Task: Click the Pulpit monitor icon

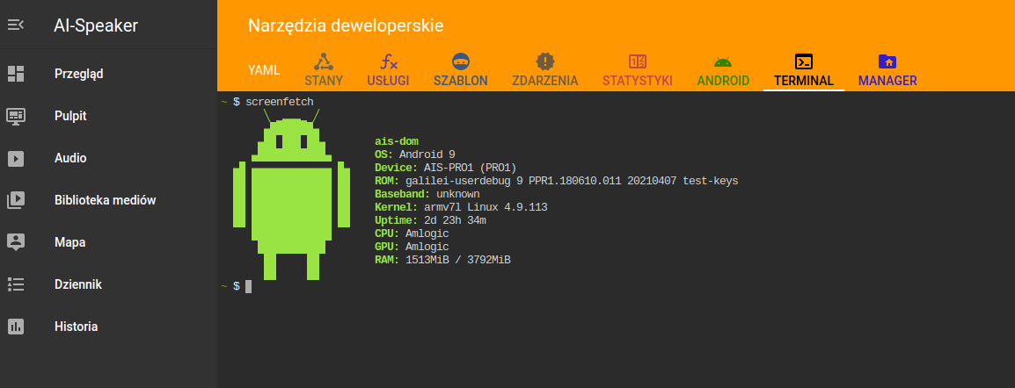Action: [16, 116]
